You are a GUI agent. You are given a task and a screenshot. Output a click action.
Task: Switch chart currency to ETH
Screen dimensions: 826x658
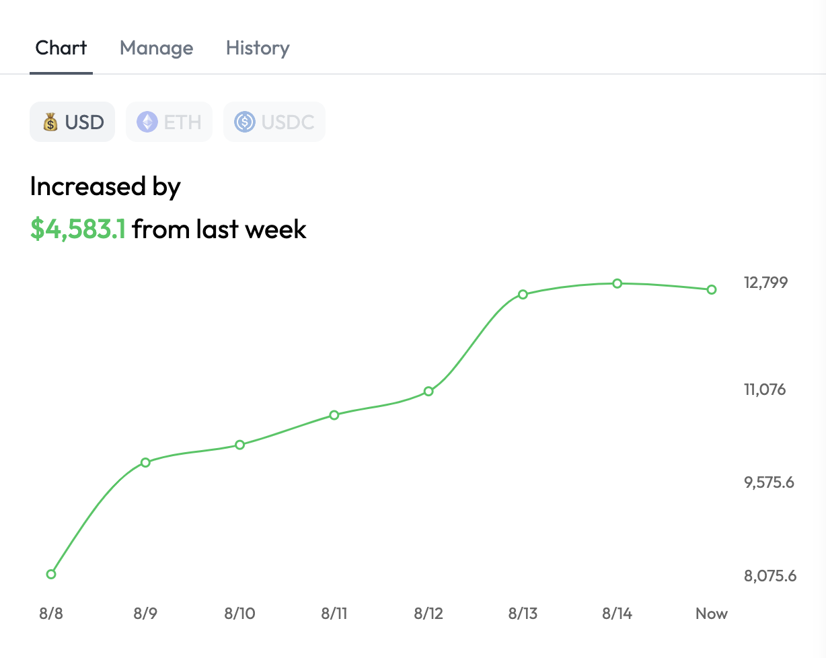click(170, 122)
